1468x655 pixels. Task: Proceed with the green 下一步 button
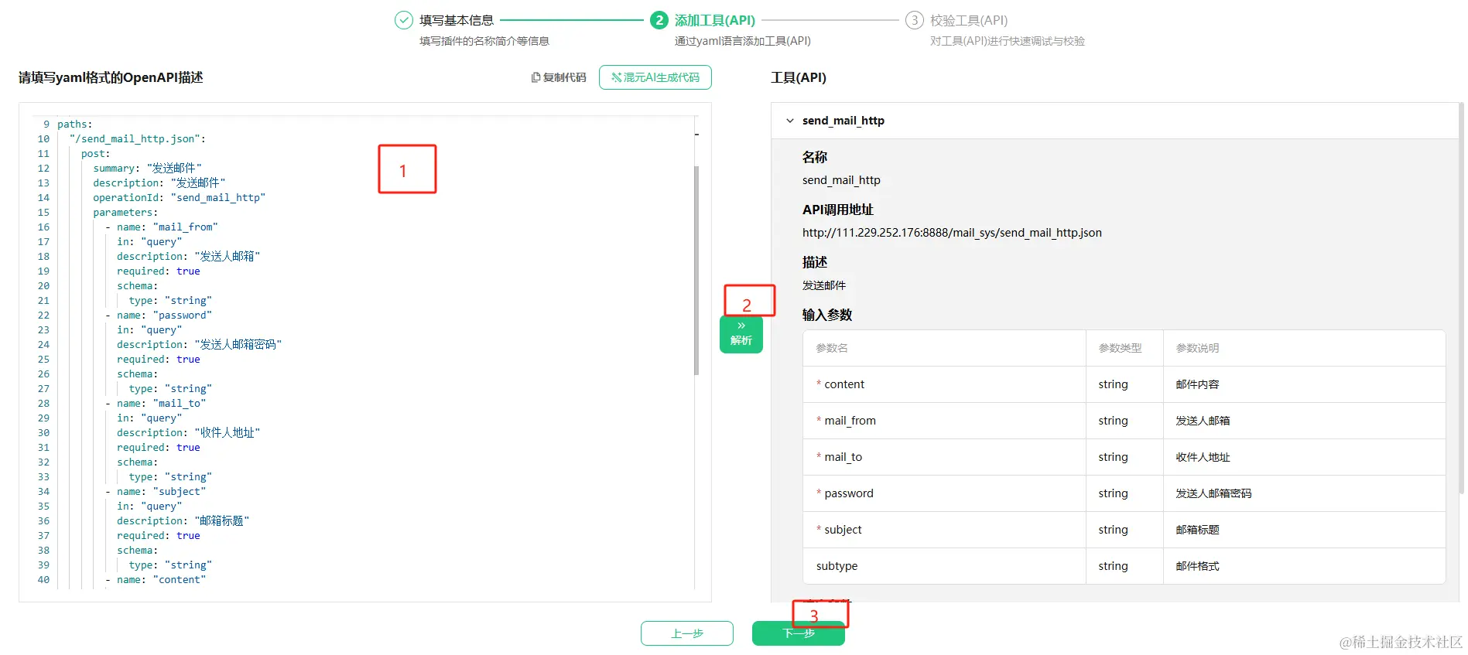(x=799, y=633)
